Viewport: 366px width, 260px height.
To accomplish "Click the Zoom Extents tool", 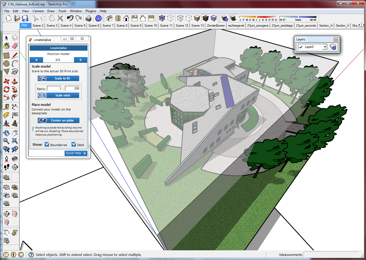I will click(x=15, y=141).
